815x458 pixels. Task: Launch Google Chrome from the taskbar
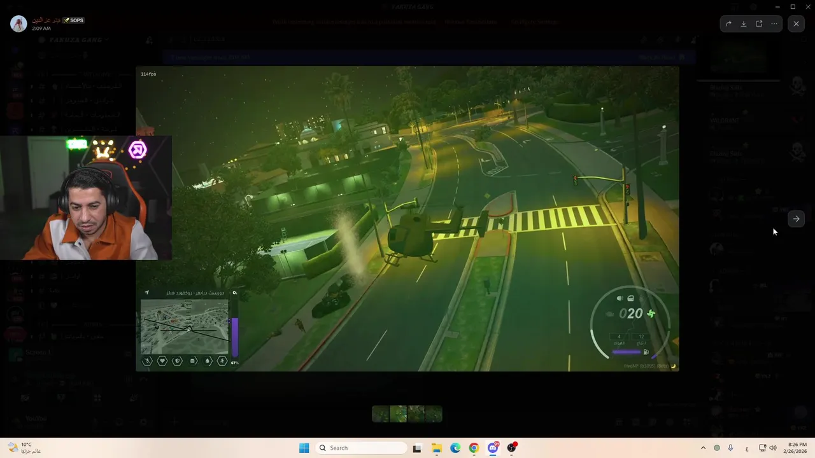click(x=474, y=448)
